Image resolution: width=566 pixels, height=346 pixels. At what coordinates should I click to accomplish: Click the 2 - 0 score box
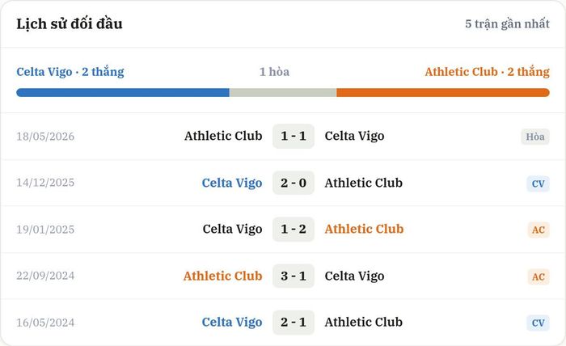[x=294, y=183]
